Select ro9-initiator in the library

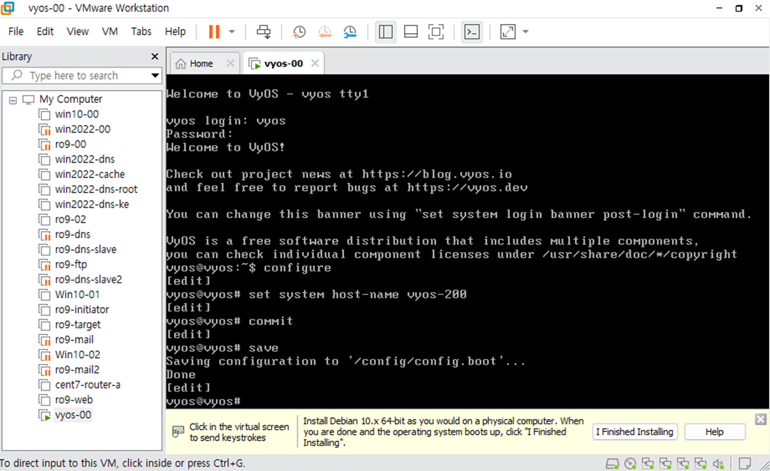(82, 309)
